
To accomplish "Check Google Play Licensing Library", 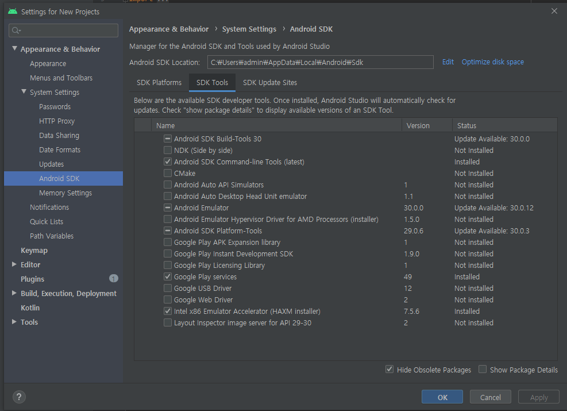I will 167,265.
